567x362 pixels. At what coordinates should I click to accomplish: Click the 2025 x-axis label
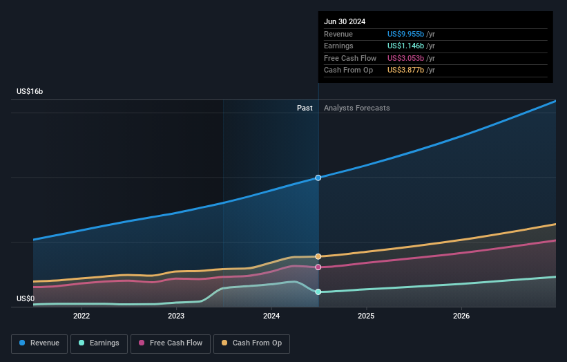(x=366, y=316)
